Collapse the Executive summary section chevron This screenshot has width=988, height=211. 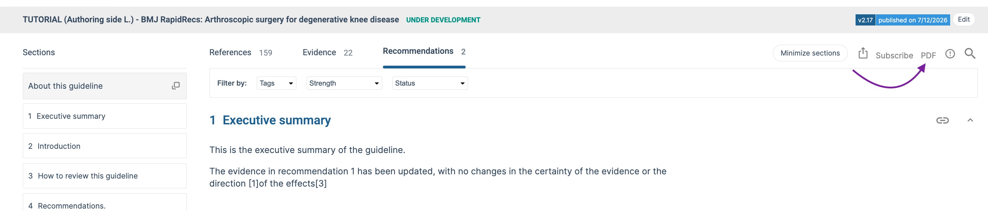coord(970,121)
